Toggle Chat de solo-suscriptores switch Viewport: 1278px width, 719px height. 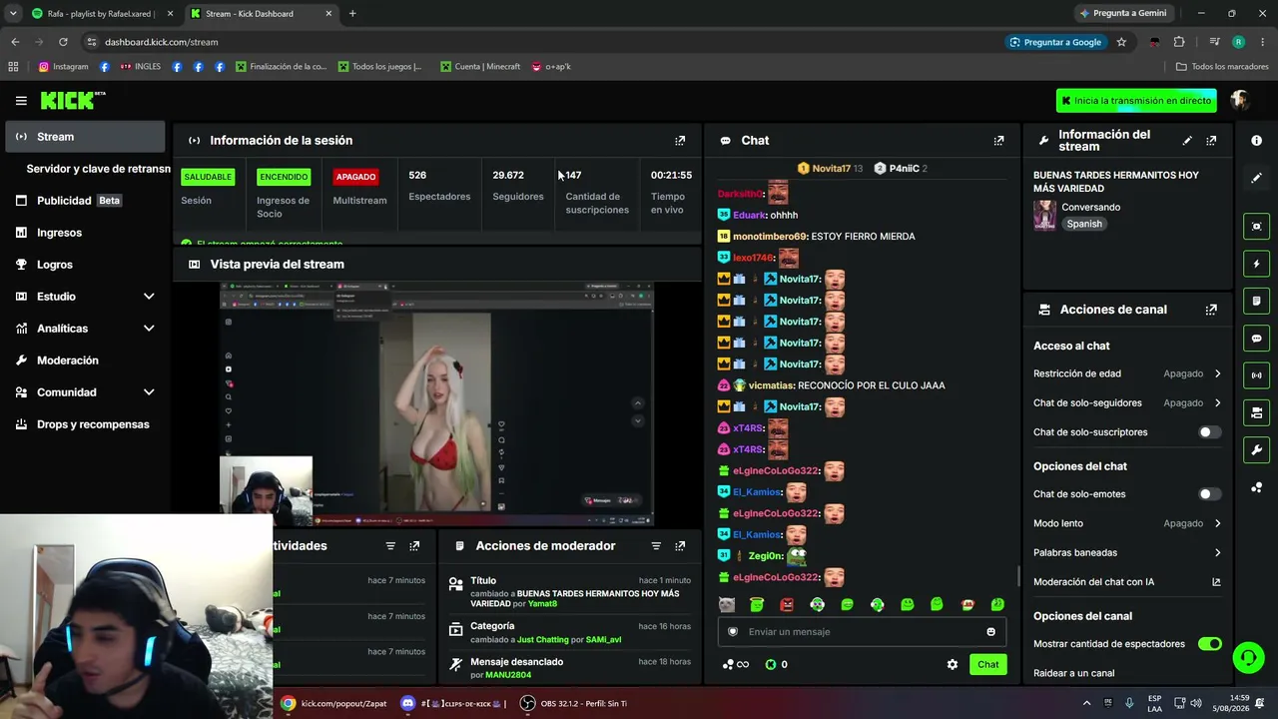pos(1209,432)
